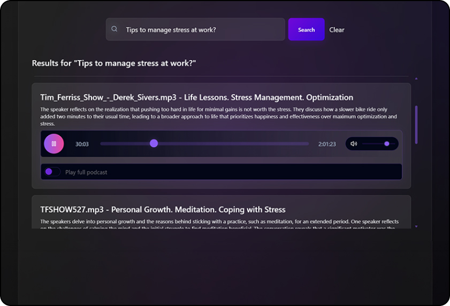The width and height of the screenshot is (450, 306).
Task: Click the 'Results for' heading text
Action: coord(114,63)
